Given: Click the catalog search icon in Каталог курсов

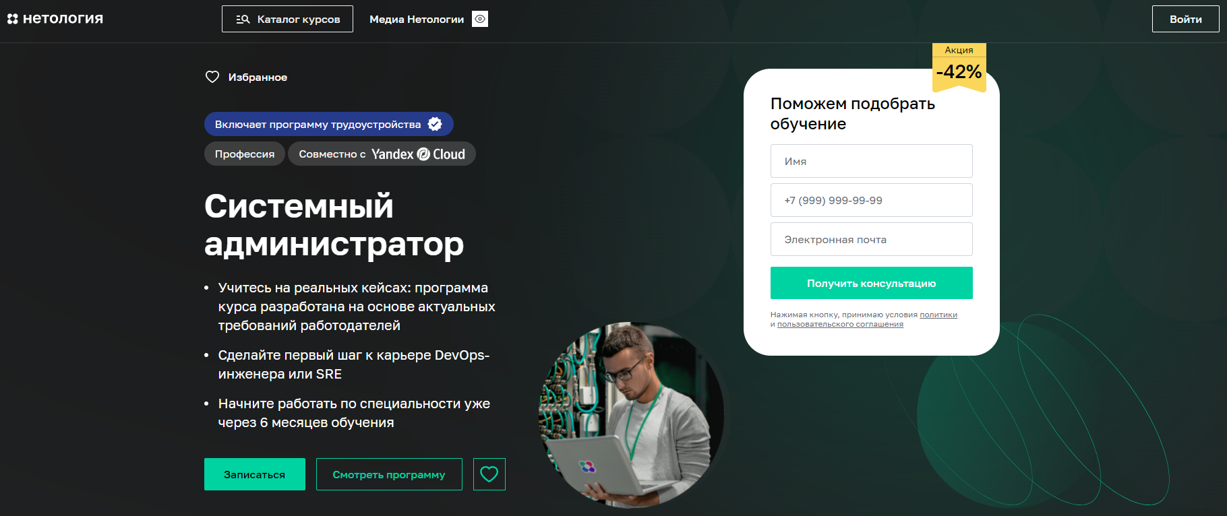Looking at the screenshot, I should pos(243,20).
